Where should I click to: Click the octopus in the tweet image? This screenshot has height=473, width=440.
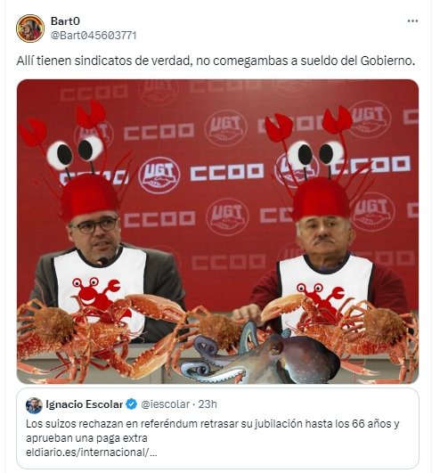259,355
